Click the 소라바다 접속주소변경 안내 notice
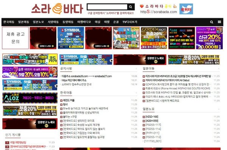This screenshot has width=227, height=150. [76, 84]
